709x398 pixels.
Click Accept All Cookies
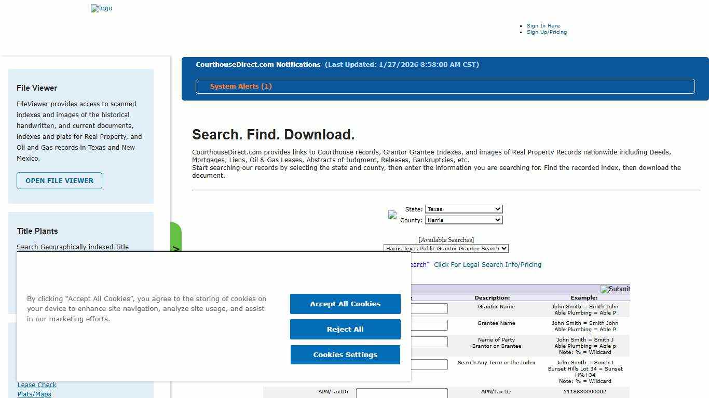point(345,304)
